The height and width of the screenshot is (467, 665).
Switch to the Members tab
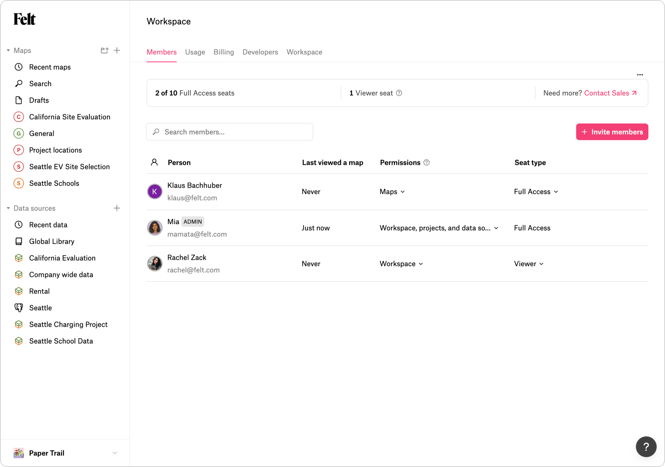(x=162, y=52)
